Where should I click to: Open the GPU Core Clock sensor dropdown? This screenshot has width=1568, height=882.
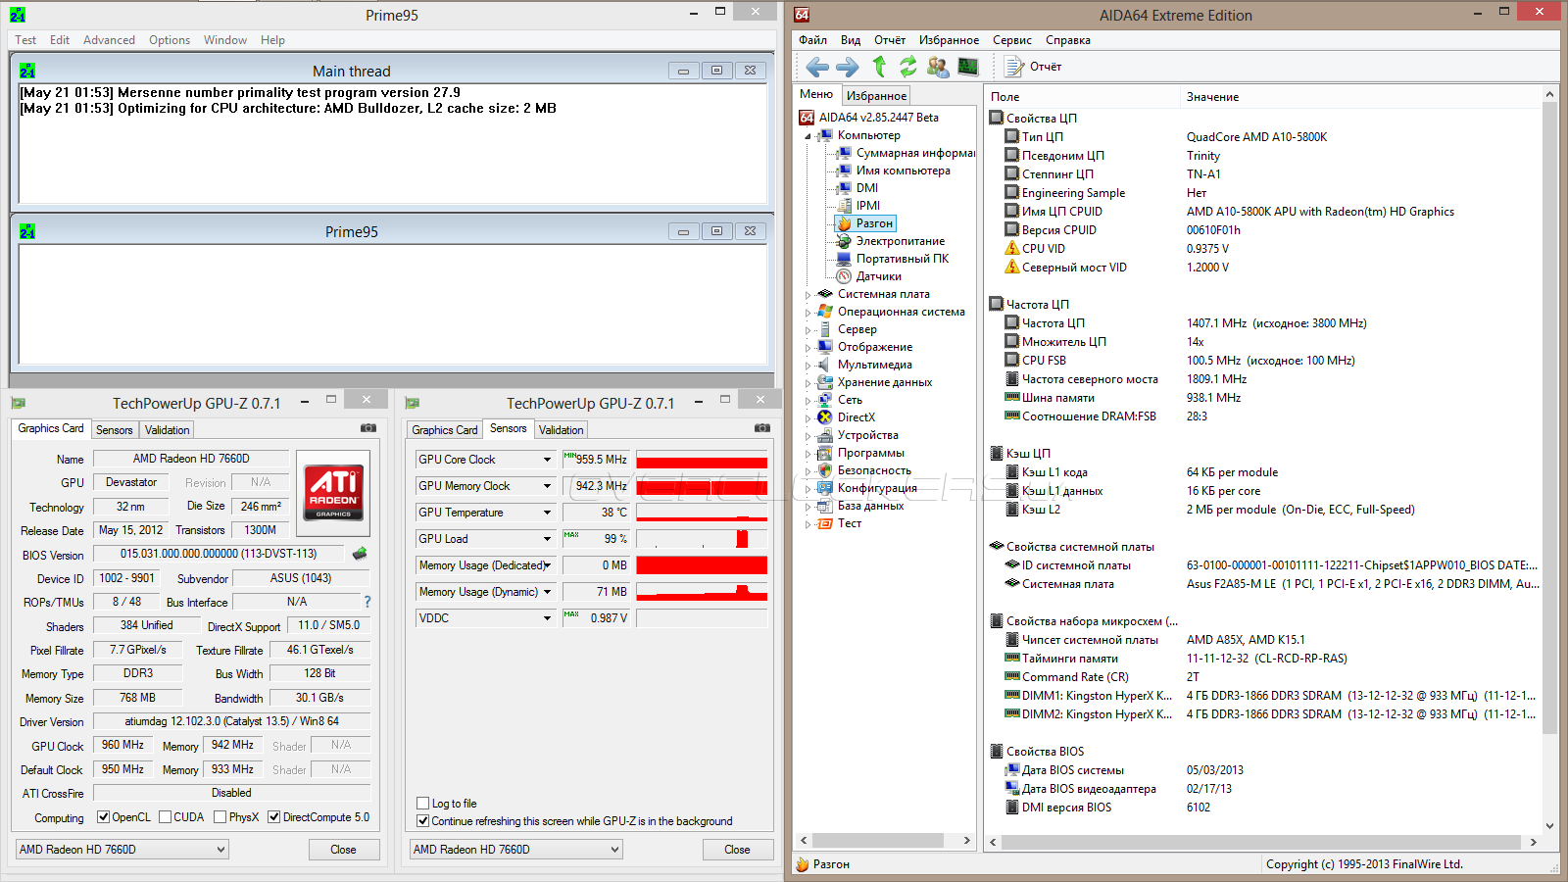548,460
